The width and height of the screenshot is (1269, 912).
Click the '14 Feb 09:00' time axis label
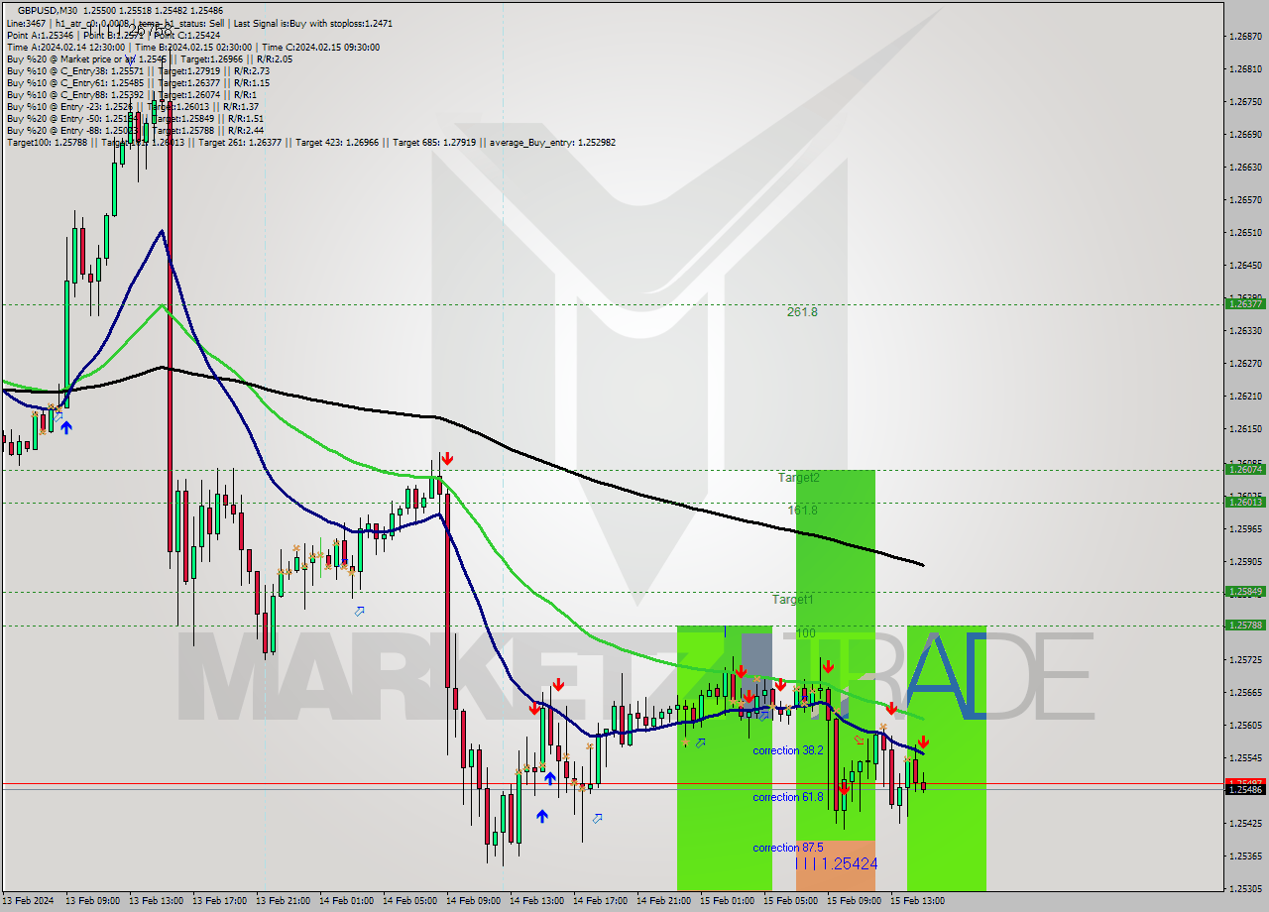475,901
